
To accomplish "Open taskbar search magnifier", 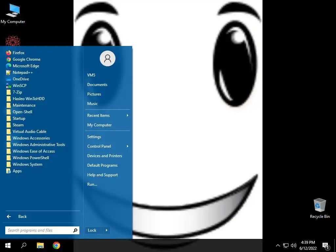I will [24, 245].
